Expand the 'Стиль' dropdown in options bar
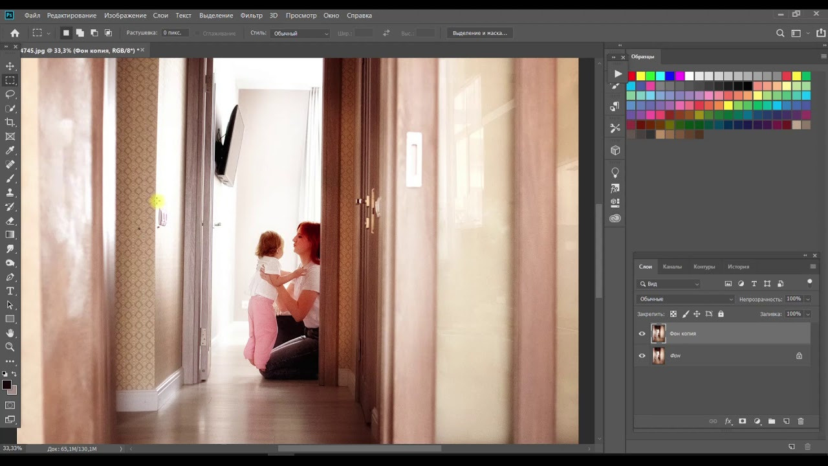This screenshot has width=828, height=466. pyautogui.click(x=300, y=33)
